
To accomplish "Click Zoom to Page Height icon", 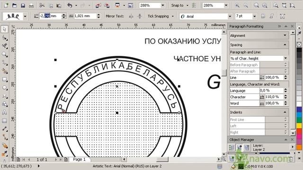I will (x=293, y=5).
